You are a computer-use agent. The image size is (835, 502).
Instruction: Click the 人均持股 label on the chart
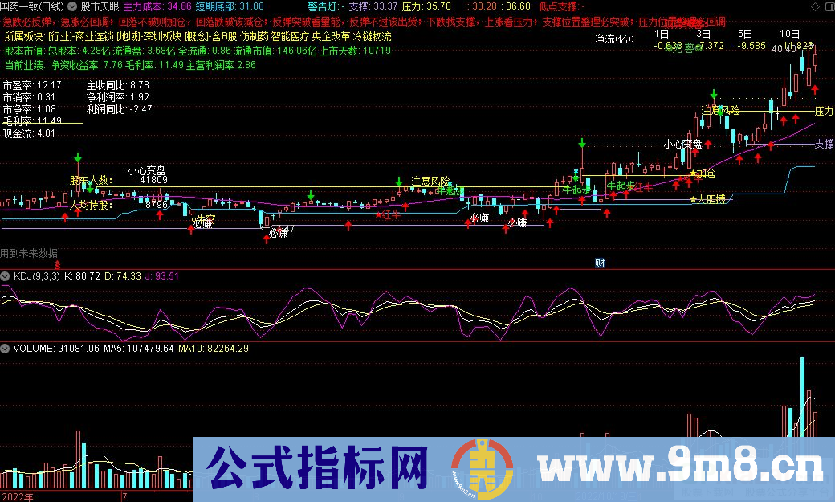pyautogui.click(x=91, y=205)
